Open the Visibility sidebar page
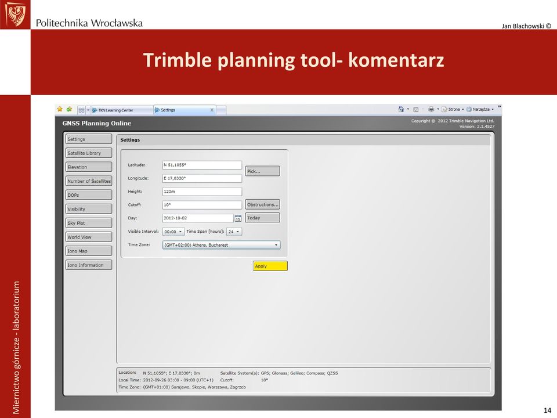This screenshot has height=418, width=557. click(89, 209)
